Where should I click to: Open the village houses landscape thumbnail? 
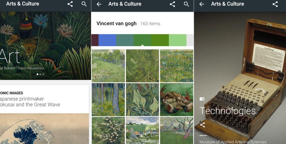(x=142, y=131)
